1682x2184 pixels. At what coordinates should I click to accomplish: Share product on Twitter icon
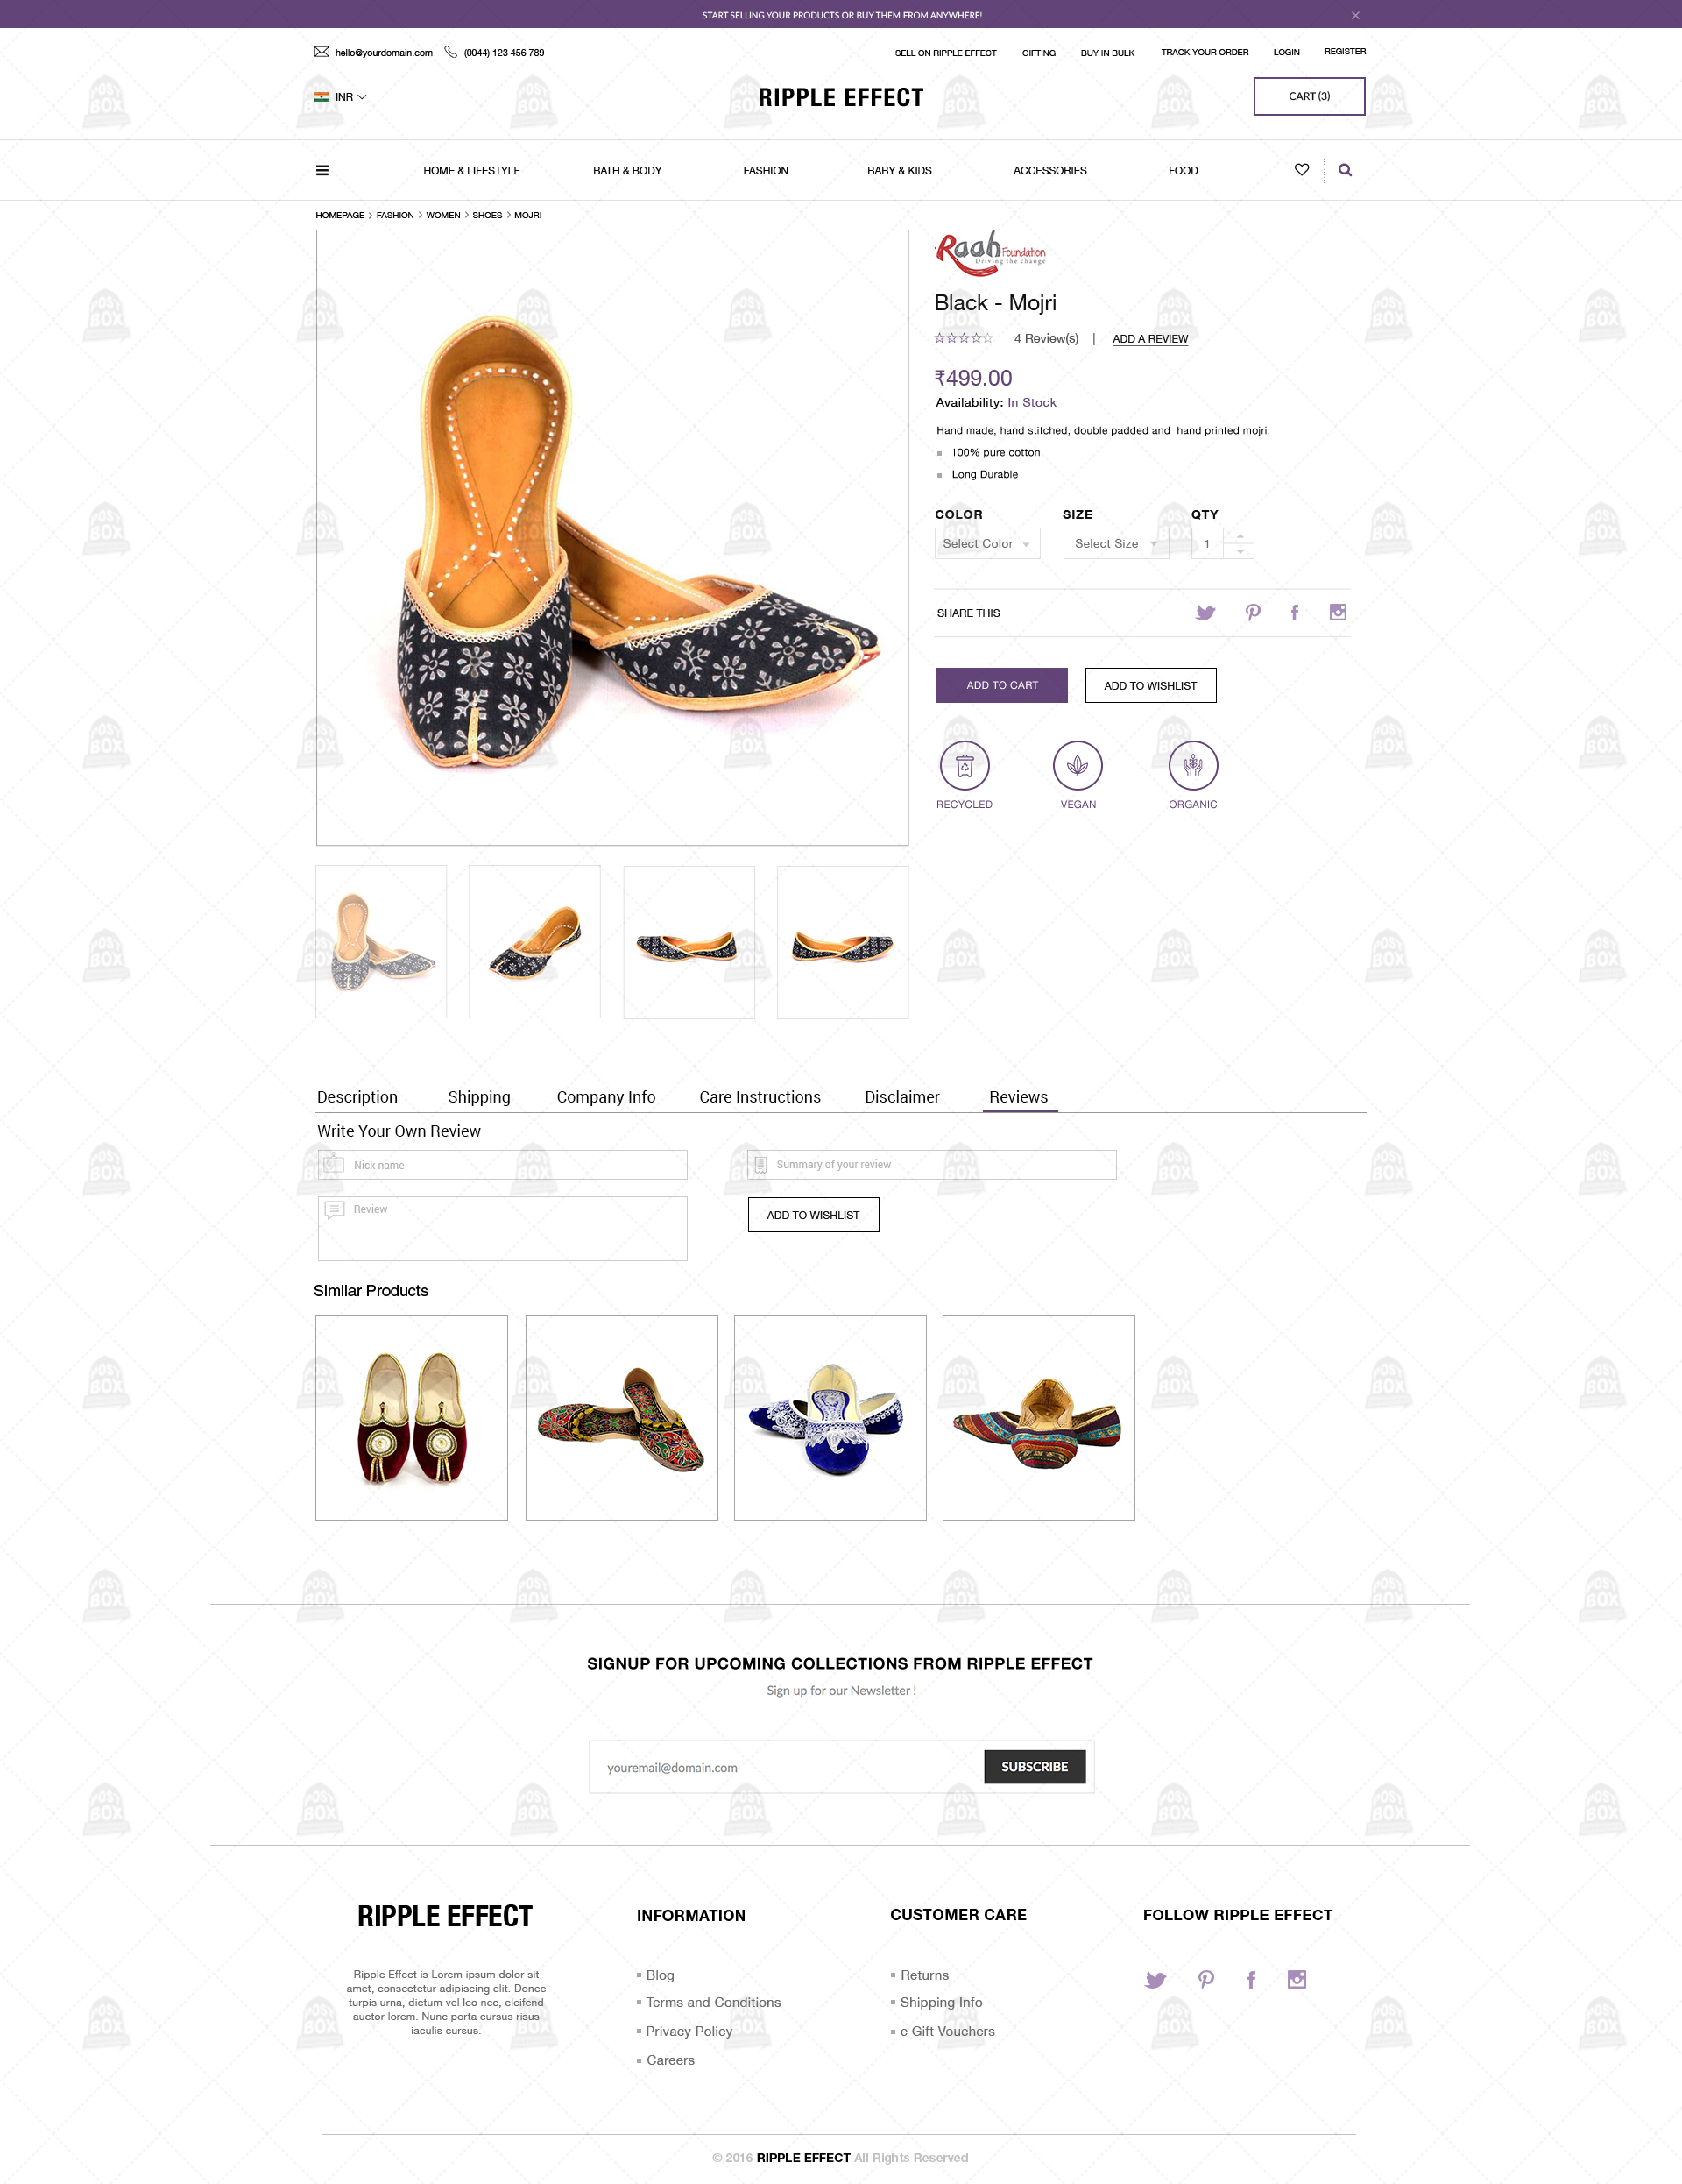1205,613
